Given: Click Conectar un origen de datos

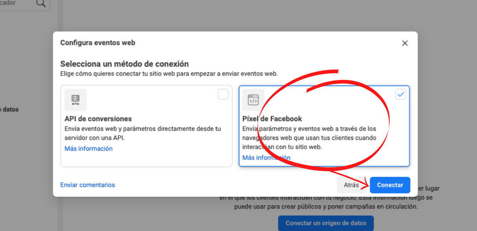Looking at the screenshot, I should click(325, 223).
